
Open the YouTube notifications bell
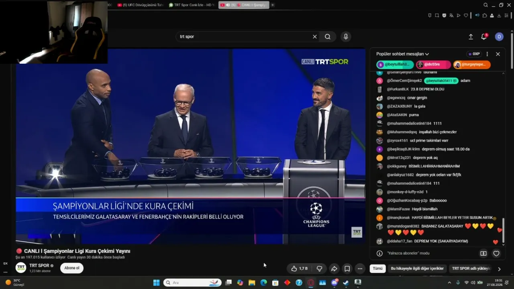pyautogui.click(x=484, y=37)
